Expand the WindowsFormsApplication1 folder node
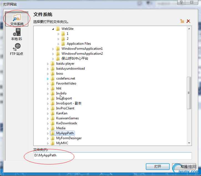 [53, 49]
